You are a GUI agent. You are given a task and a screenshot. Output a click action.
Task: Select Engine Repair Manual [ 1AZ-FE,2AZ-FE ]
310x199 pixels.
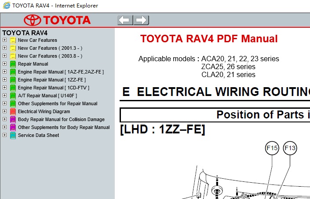[x=61, y=72]
